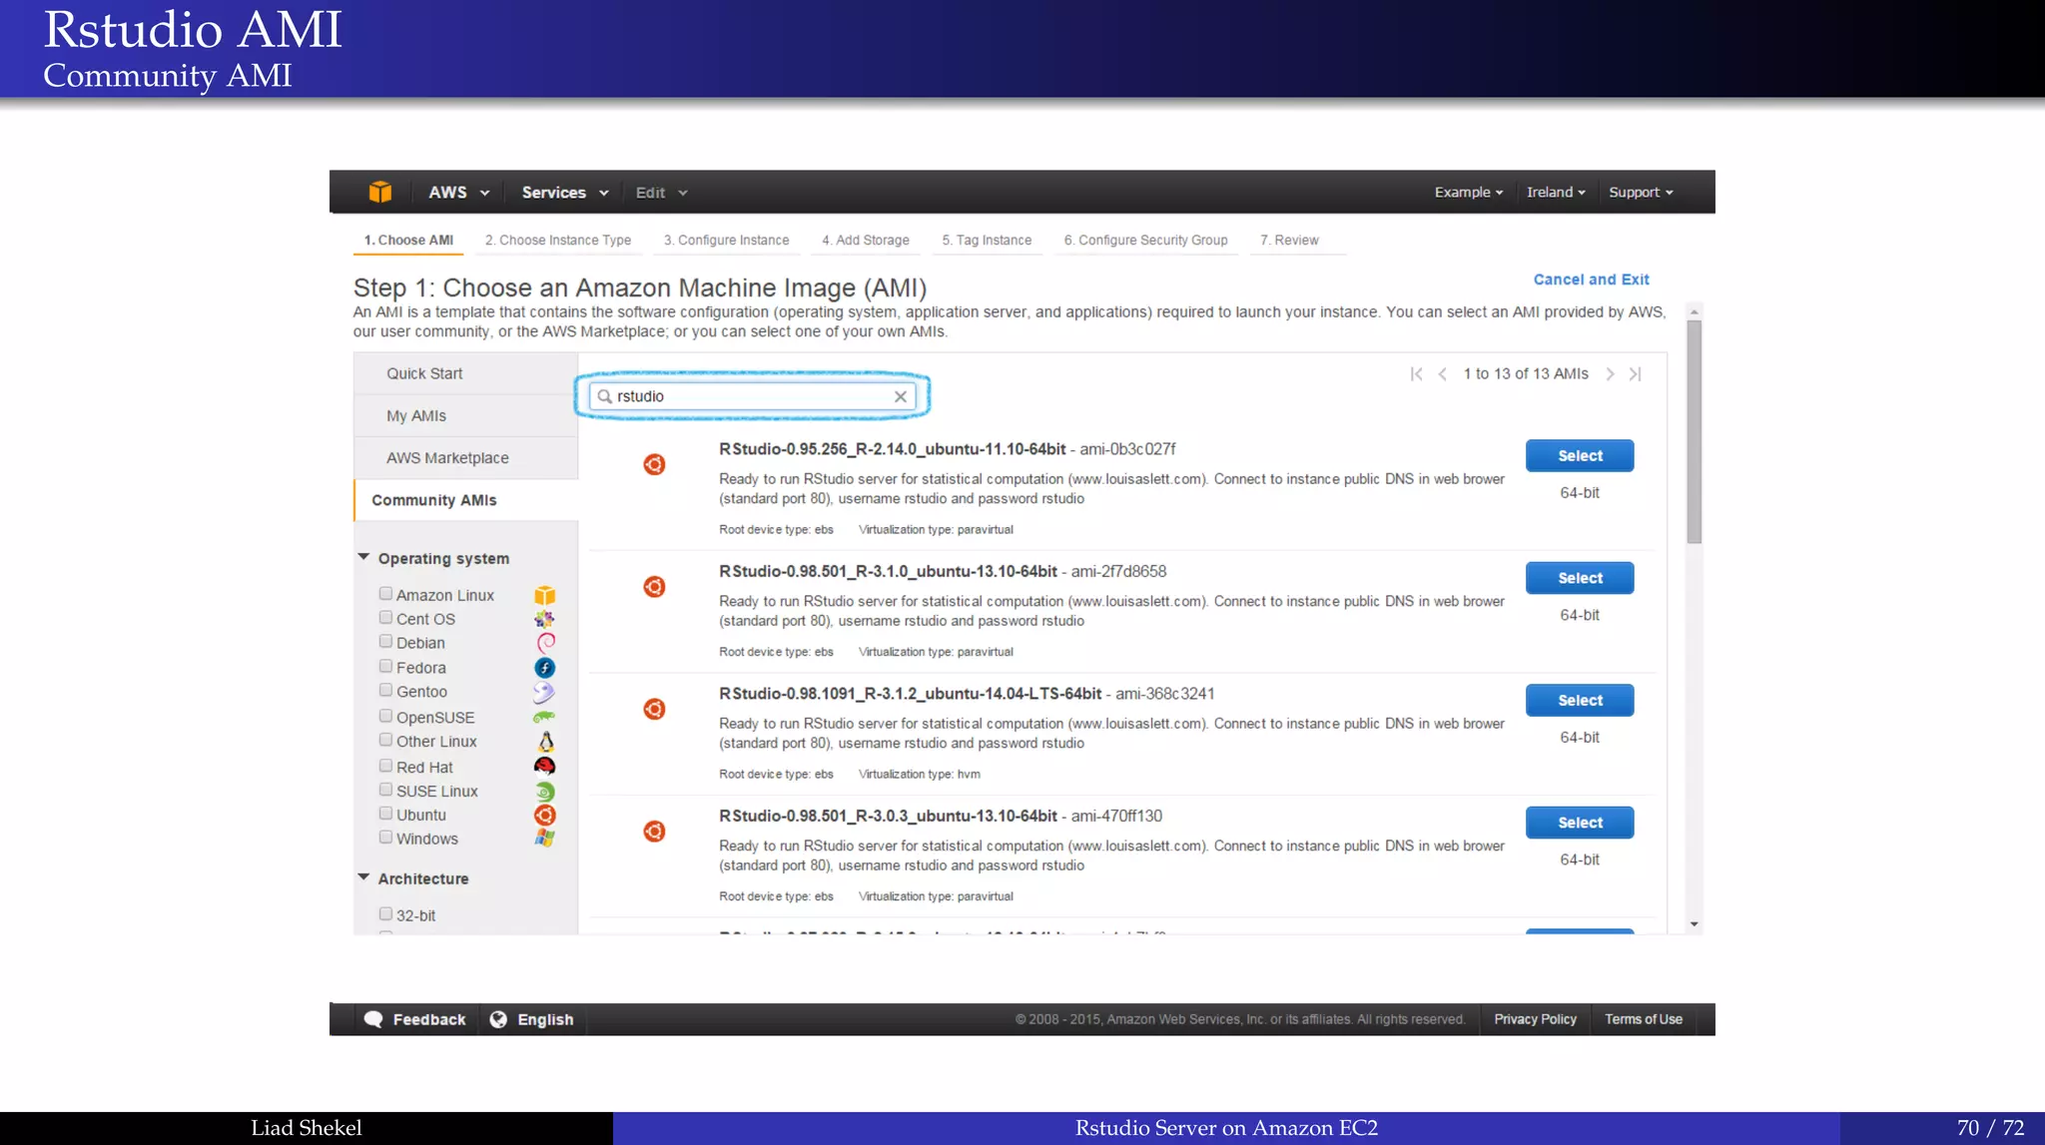Click the SUSE Linux filter icon
The image size is (2045, 1145).
(544, 792)
